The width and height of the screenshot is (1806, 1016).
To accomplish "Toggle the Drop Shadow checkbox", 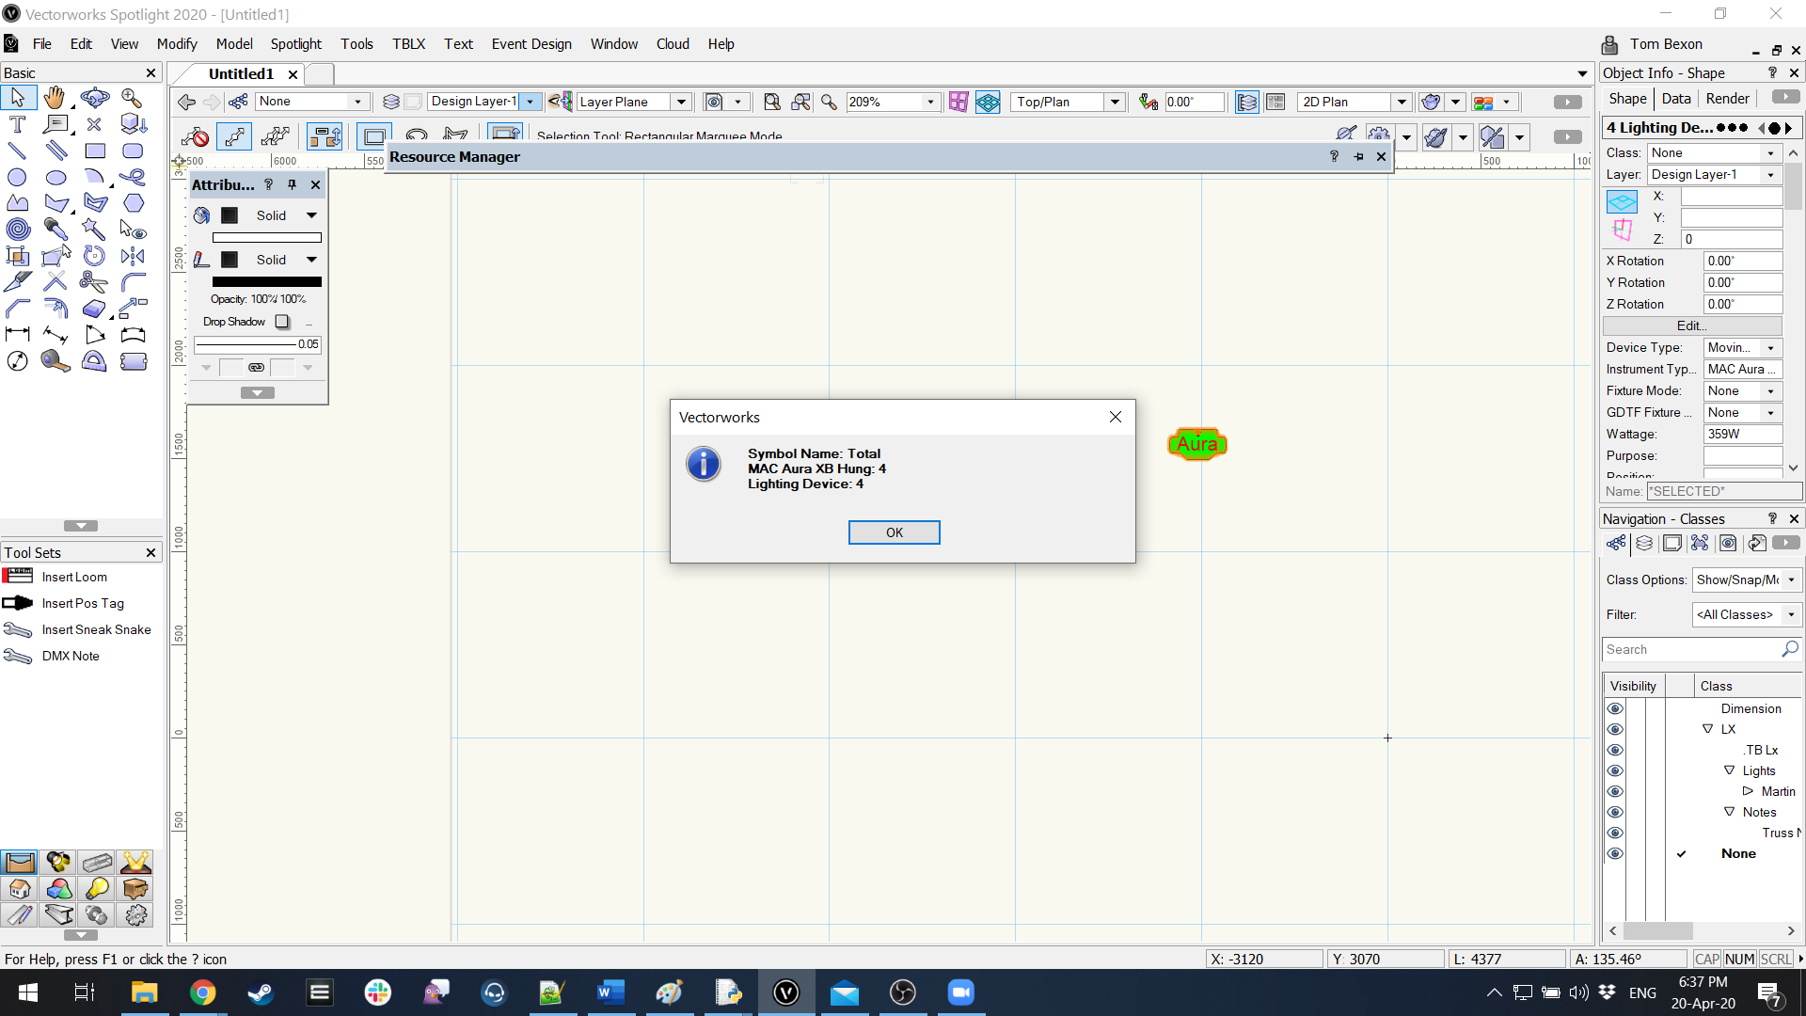I will [282, 322].
